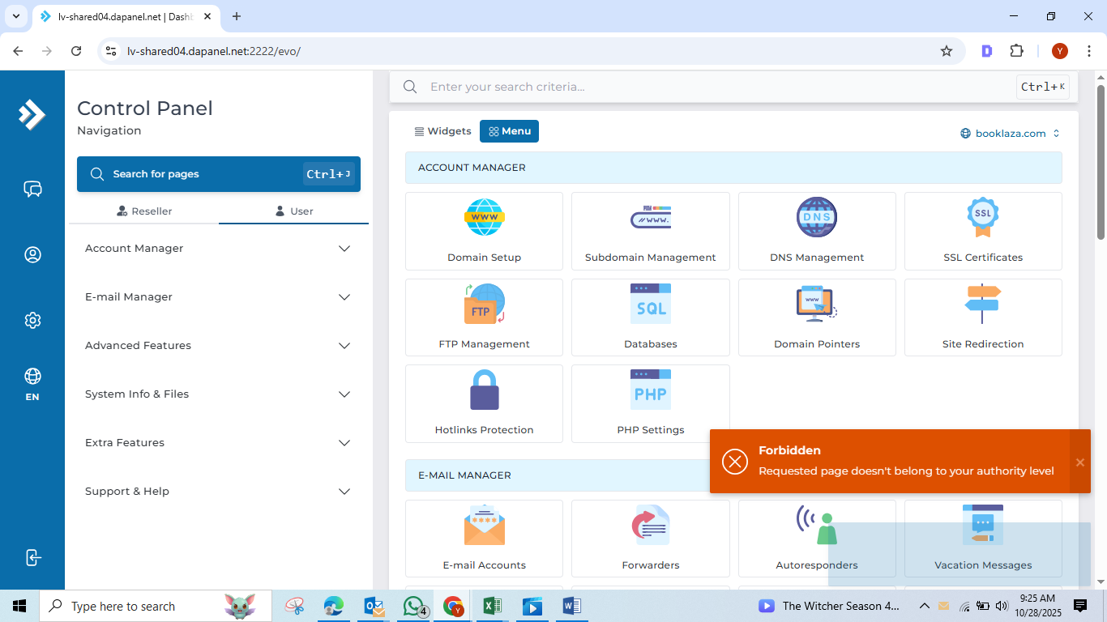
Task: Select the User tab
Action: click(x=293, y=211)
